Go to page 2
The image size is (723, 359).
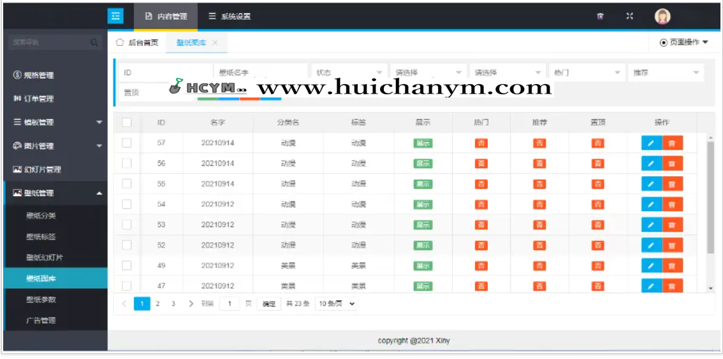[157, 304]
